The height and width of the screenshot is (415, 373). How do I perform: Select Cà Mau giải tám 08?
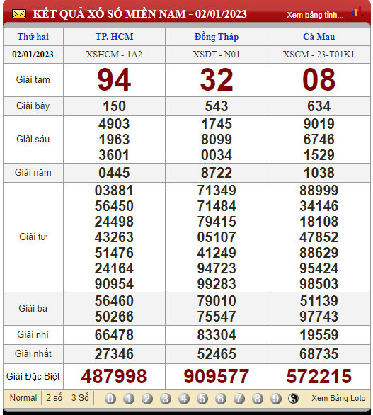(319, 79)
